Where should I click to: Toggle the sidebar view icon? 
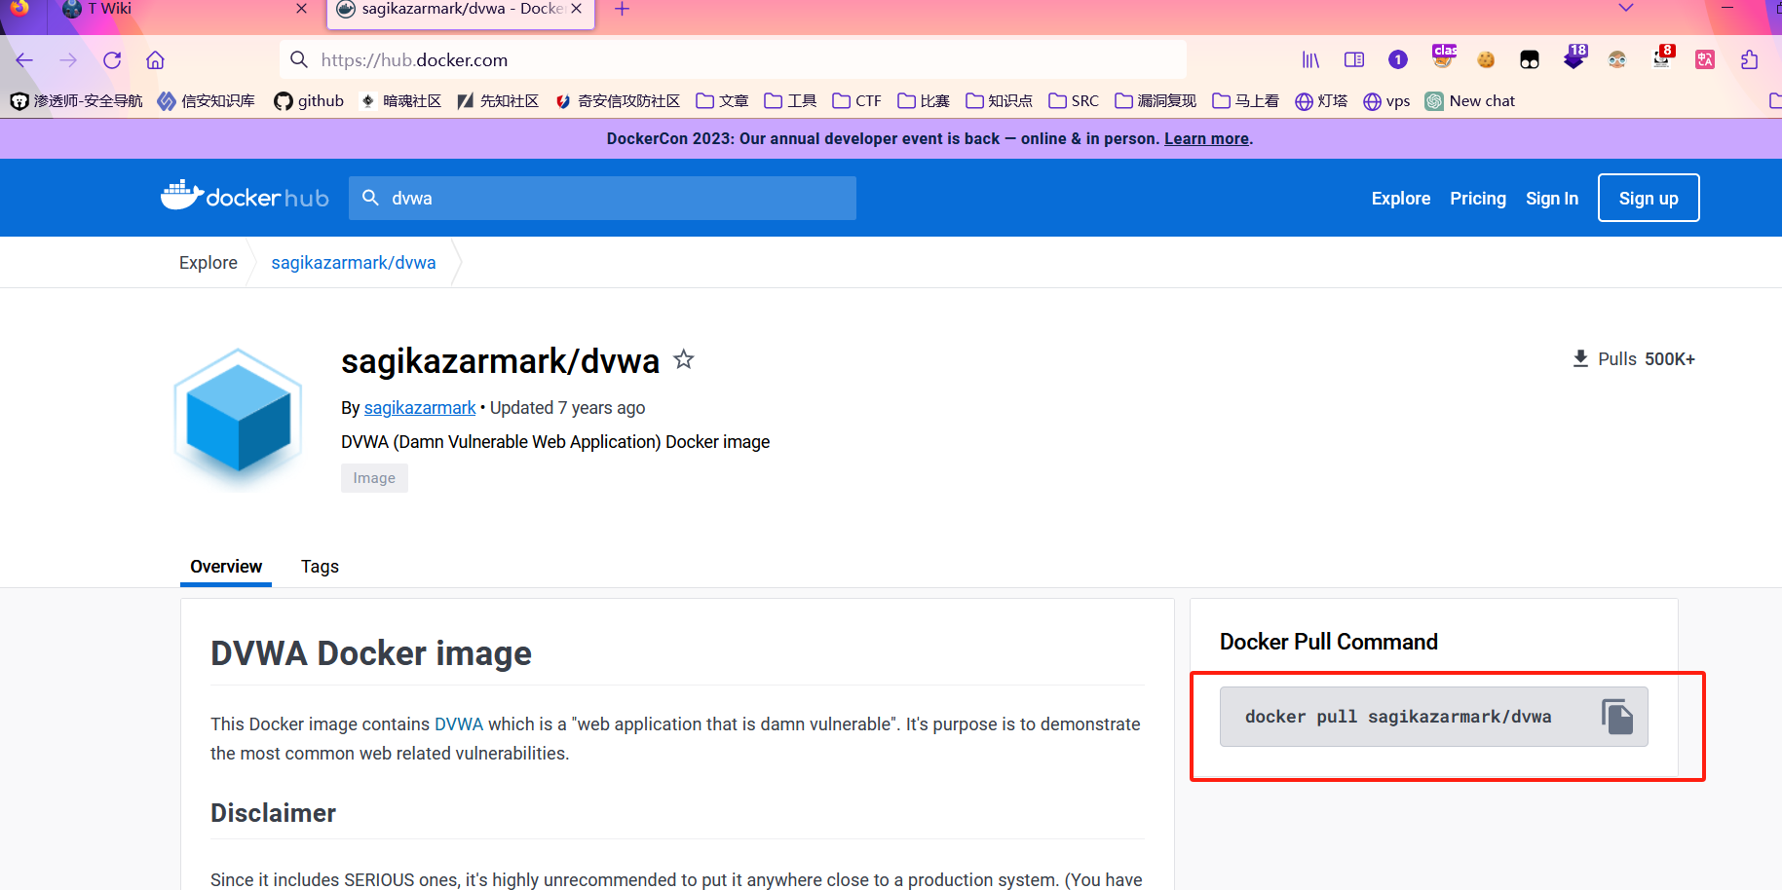(1354, 60)
